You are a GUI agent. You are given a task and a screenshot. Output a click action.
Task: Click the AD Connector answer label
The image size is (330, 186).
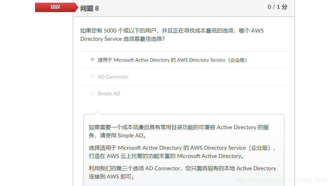point(113,77)
